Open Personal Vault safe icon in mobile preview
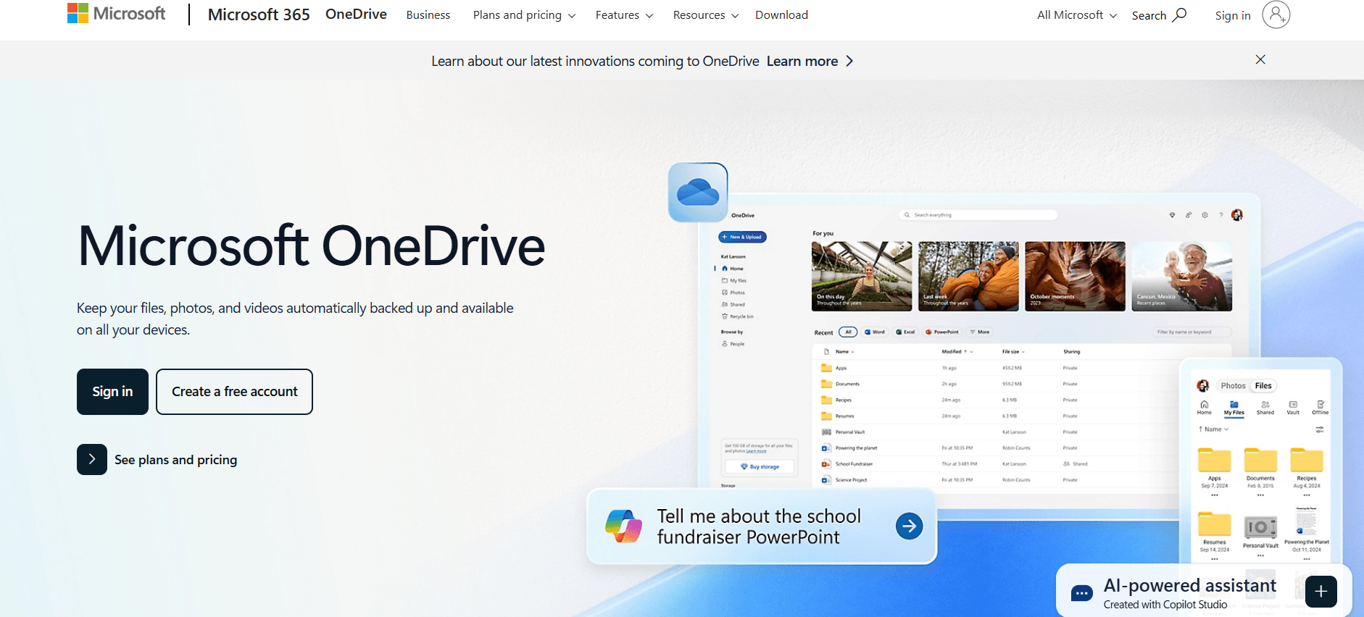This screenshot has height=617, width=1364. click(1260, 526)
